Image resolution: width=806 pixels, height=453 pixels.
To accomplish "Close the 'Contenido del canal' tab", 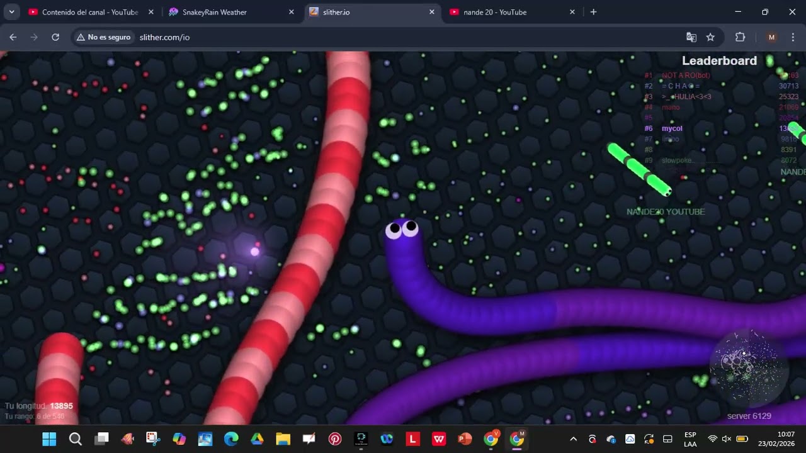I will coord(150,12).
